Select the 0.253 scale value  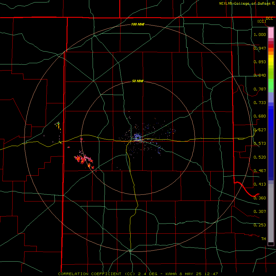260,225
